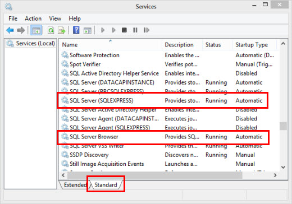Sort by the Description column header
The height and width of the screenshot is (204, 292).
tap(182, 45)
